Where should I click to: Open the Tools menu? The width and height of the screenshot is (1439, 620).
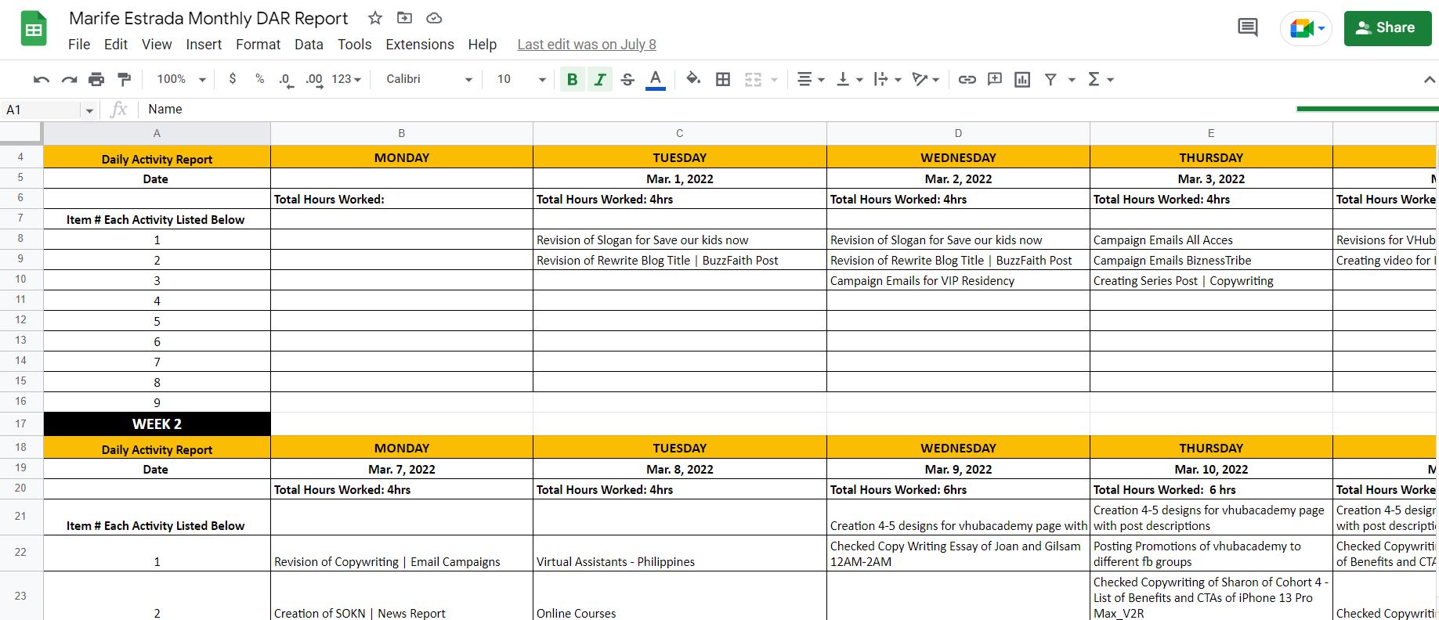point(354,45)
